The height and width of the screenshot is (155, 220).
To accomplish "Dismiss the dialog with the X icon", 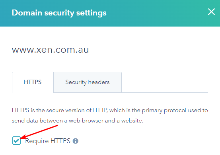I will pos(211,12).
